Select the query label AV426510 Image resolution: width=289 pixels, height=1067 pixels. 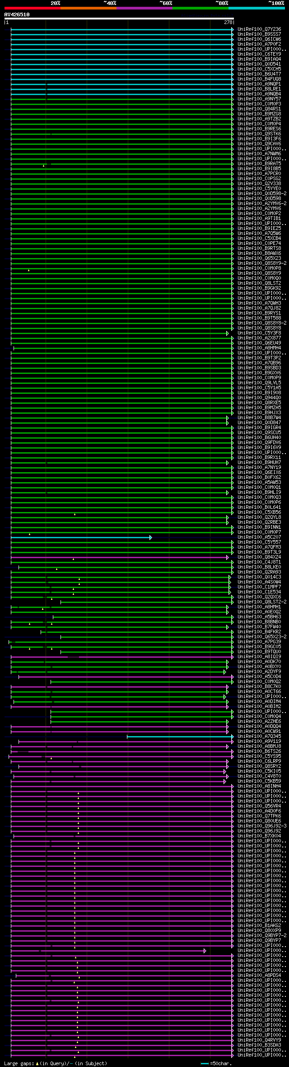click(x=17, y=14)
